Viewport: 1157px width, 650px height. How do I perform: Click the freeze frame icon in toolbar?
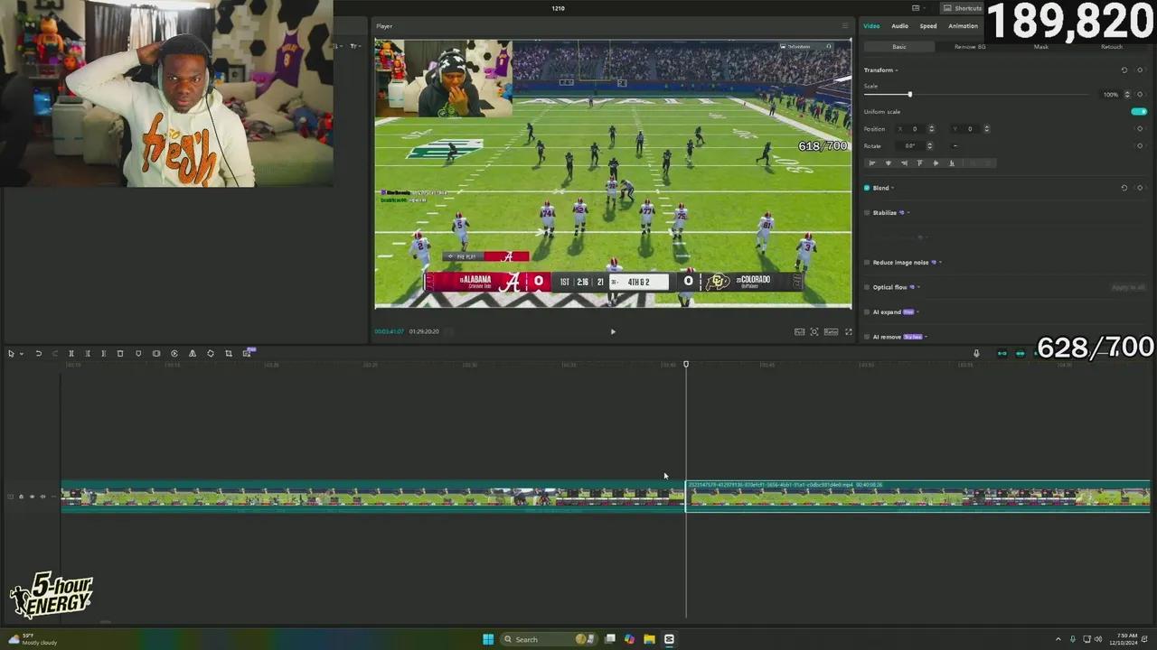(156, 353)
